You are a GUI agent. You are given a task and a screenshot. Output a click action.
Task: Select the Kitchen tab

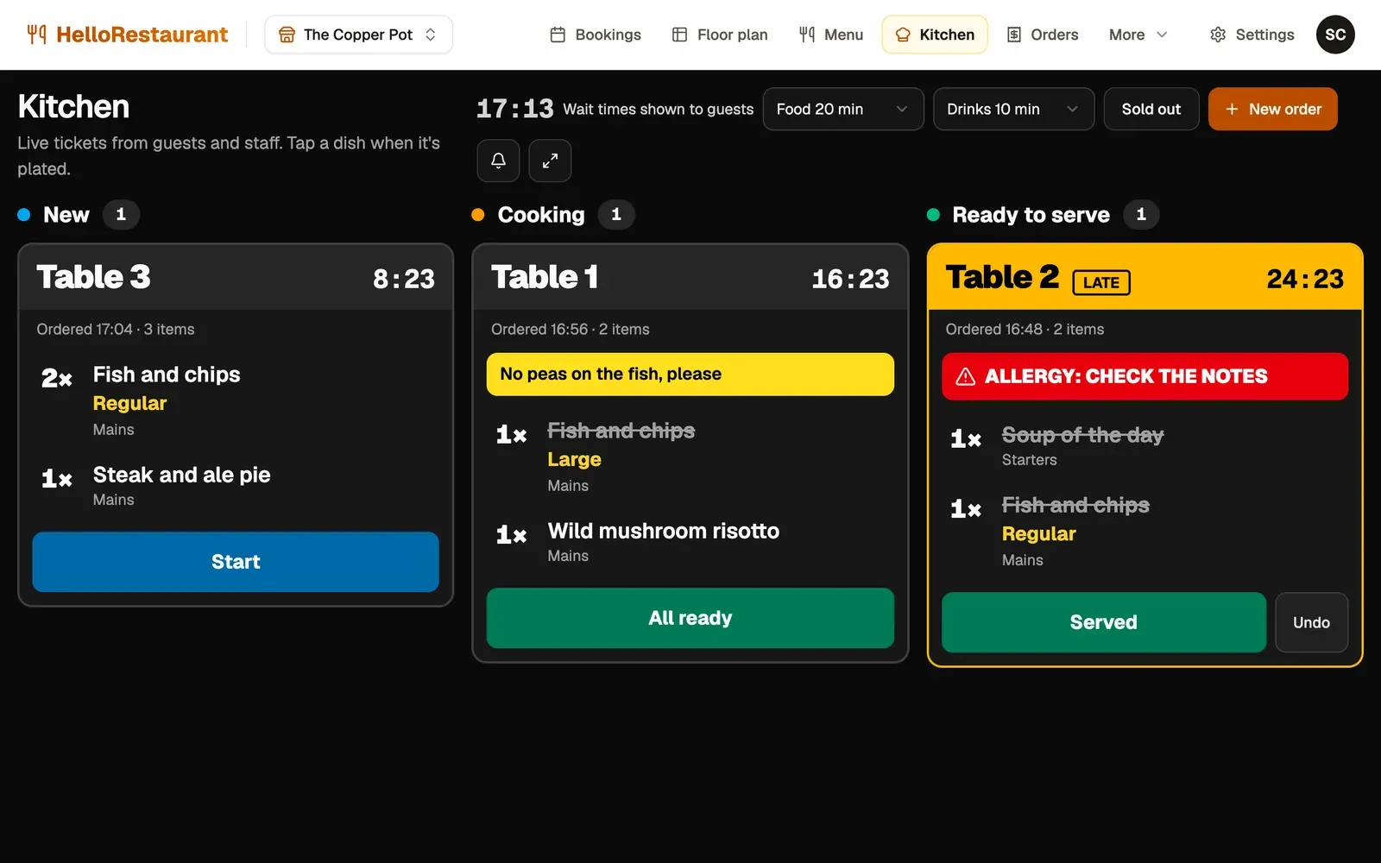coord(935,35)
